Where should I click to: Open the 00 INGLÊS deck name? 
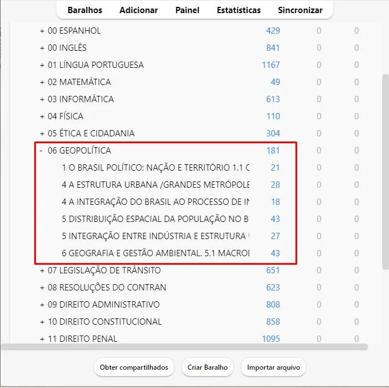point(67,48)
